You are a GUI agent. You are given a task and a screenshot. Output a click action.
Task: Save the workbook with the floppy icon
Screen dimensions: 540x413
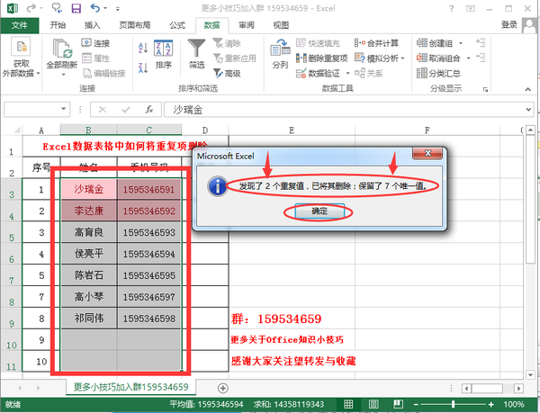click(76, 8)
